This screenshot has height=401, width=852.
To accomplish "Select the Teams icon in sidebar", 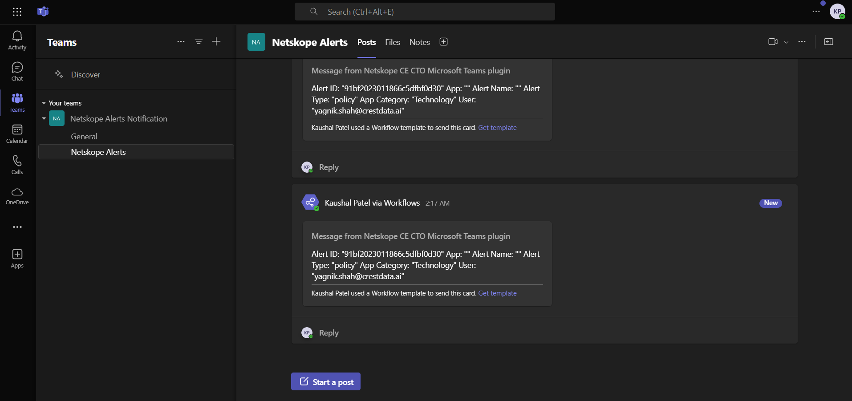I will (17, 103).
